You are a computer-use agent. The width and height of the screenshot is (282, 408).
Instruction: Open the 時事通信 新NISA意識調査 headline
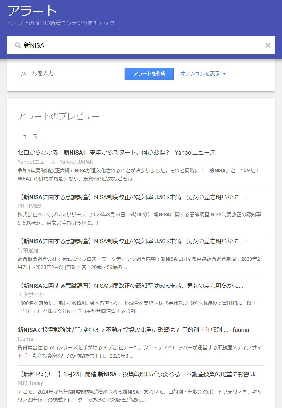point(133,241)
